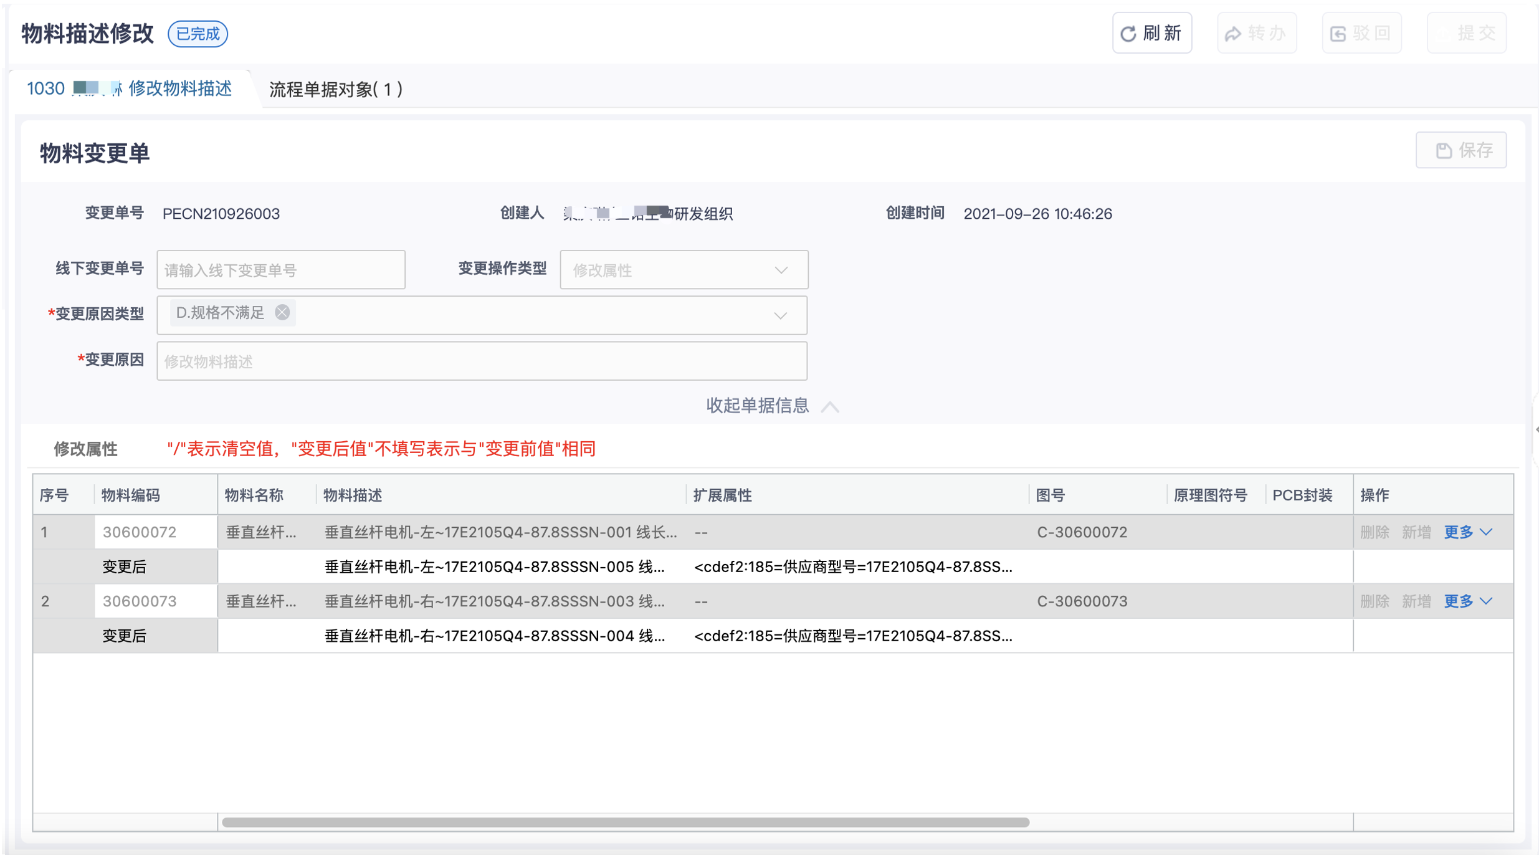Viewport: 1539px width, 855px height.
Task: Click 新增 in the 30600072 row
Action: tap(1416, 532)
